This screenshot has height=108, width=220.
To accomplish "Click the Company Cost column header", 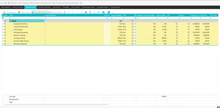I will pos(195,15).
